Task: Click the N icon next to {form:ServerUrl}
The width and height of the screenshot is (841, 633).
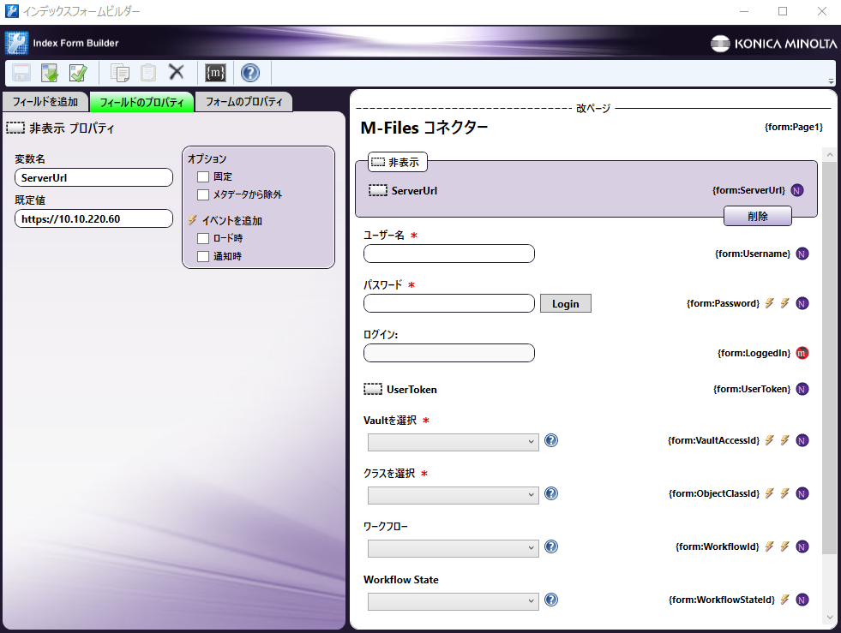Action: [797, 190]
